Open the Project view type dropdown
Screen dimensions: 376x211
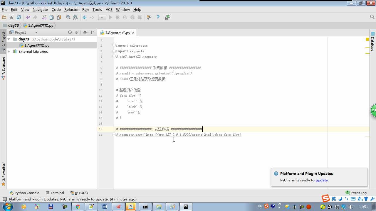coord(36,33)
